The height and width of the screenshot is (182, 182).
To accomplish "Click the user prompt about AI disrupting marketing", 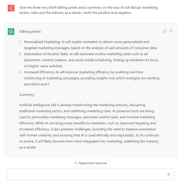I will click(88, 10).
